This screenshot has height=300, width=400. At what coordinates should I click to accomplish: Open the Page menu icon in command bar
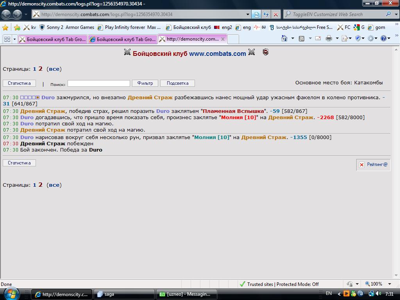tap(345, 39)
